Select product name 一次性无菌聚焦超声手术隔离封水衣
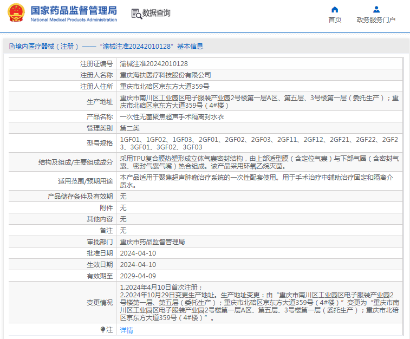This screenshot has width=410, height=339. point(172,116)
